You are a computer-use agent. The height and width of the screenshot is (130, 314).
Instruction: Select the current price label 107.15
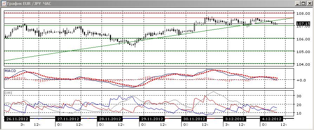[303, 24]
